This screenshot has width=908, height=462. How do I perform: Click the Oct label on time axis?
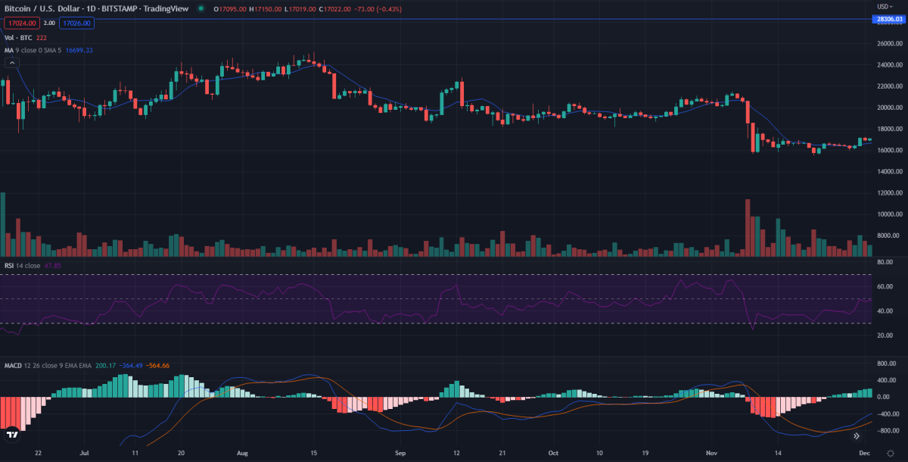(x=553, y=452)
